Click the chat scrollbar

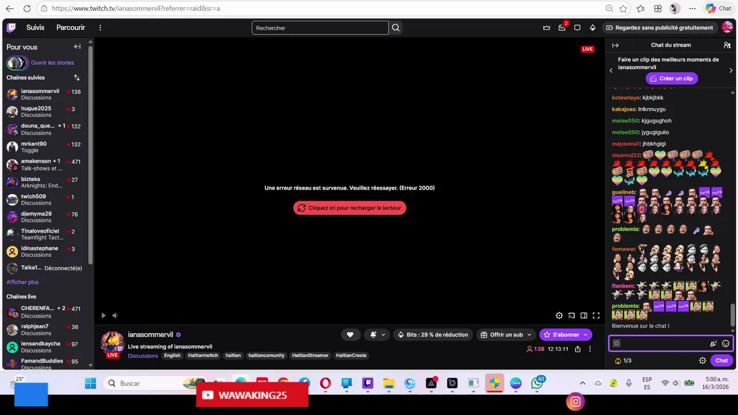click(733, 314)
